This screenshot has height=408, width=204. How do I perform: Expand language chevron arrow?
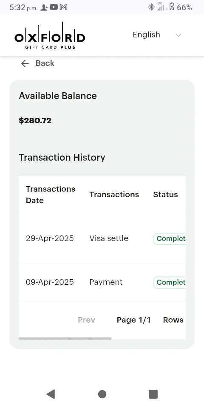(x=178, y=35)
